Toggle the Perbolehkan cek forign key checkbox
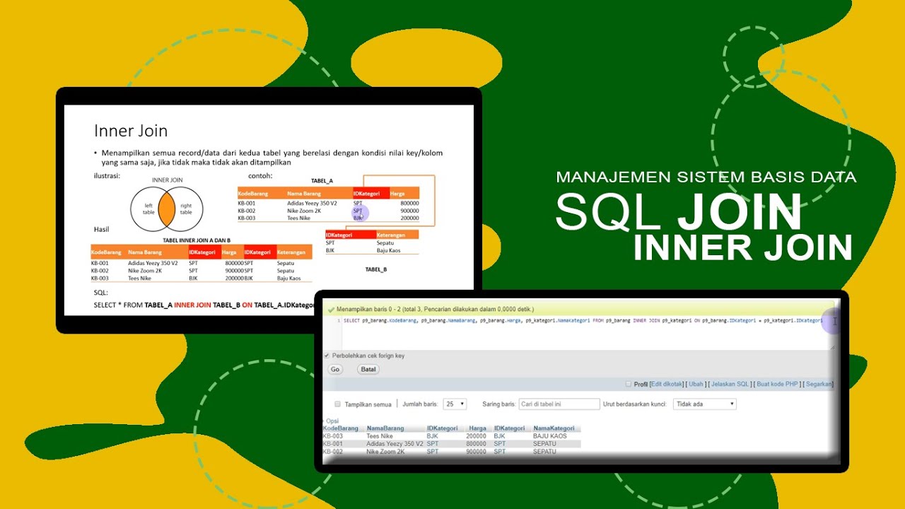 [327, 356]
